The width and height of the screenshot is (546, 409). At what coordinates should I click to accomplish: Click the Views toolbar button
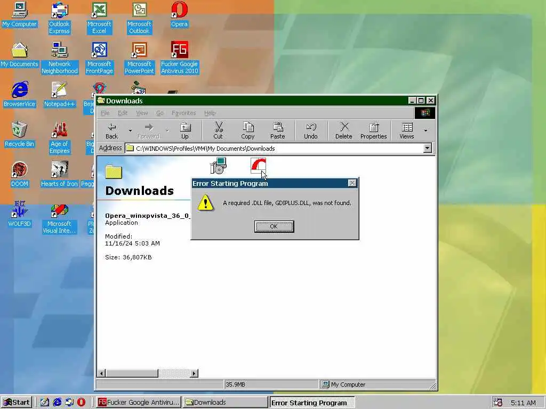406,131
